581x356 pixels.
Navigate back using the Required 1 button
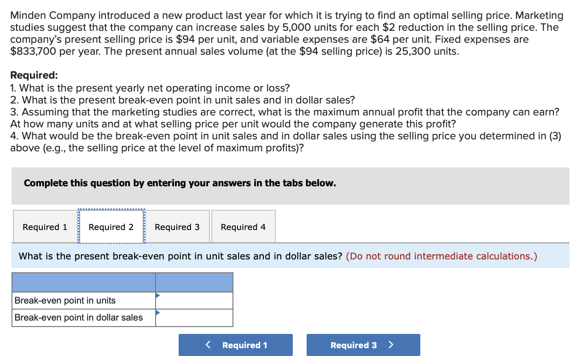pos(236,345)
